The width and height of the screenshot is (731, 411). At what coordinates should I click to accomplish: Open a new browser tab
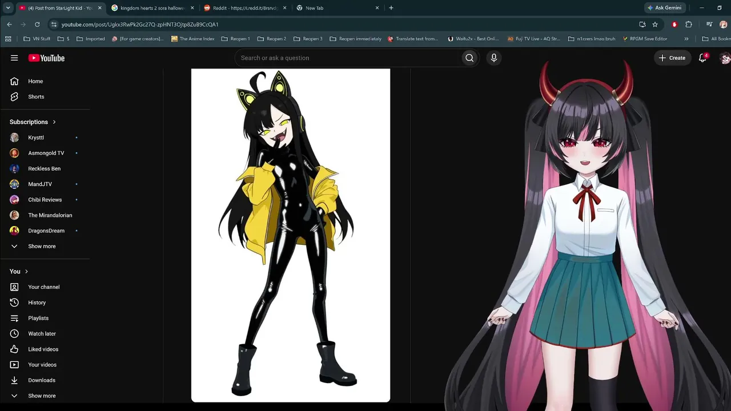391,8
